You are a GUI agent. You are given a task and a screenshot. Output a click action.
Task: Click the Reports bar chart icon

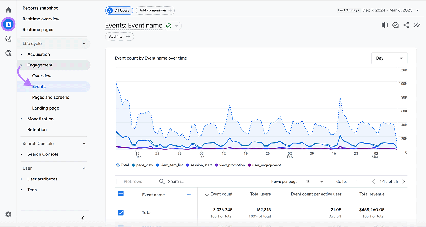[8, 24]
